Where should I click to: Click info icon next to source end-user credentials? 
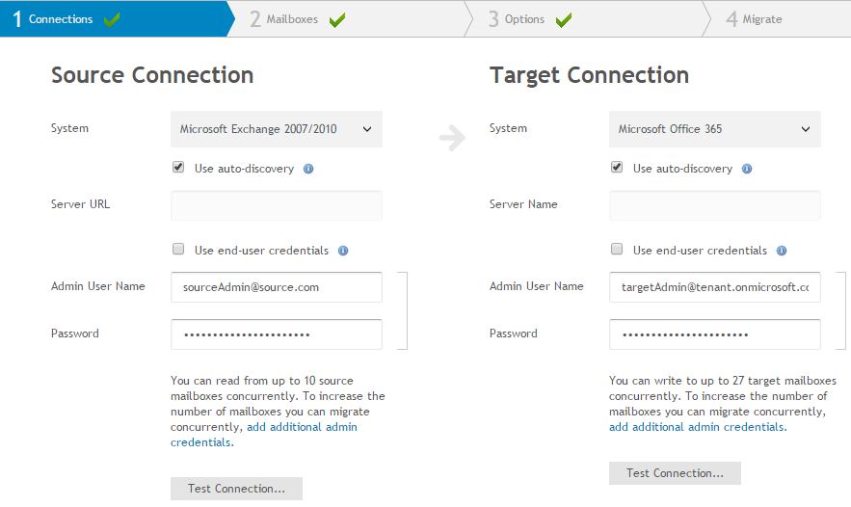coord(343,251)
